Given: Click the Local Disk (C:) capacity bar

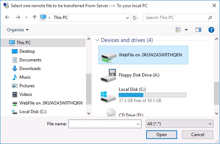Looking at the screenshot, I should pos(152,95).
